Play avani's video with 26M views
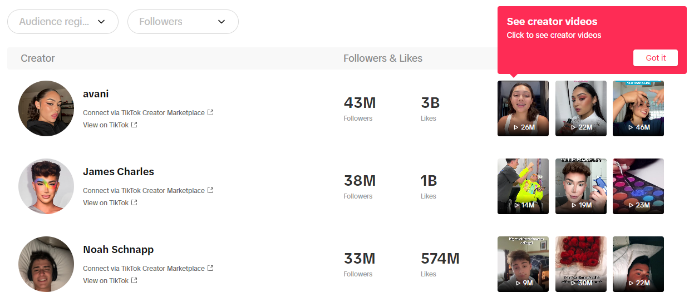Image resolution: width=694 pixels, height=302 pixels. 523,108
